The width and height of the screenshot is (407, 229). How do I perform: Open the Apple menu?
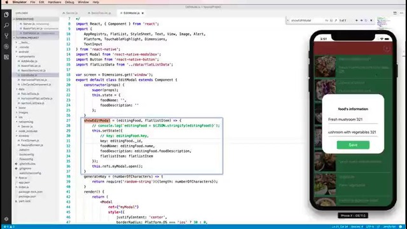(x=6, y=2)
